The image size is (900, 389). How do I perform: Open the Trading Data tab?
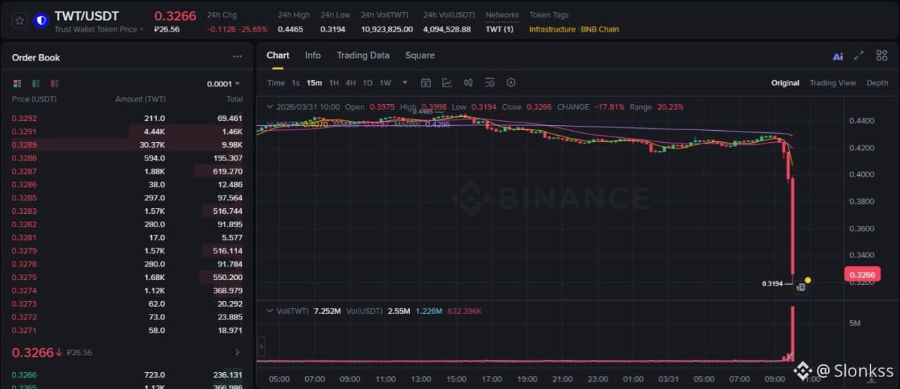363,56
